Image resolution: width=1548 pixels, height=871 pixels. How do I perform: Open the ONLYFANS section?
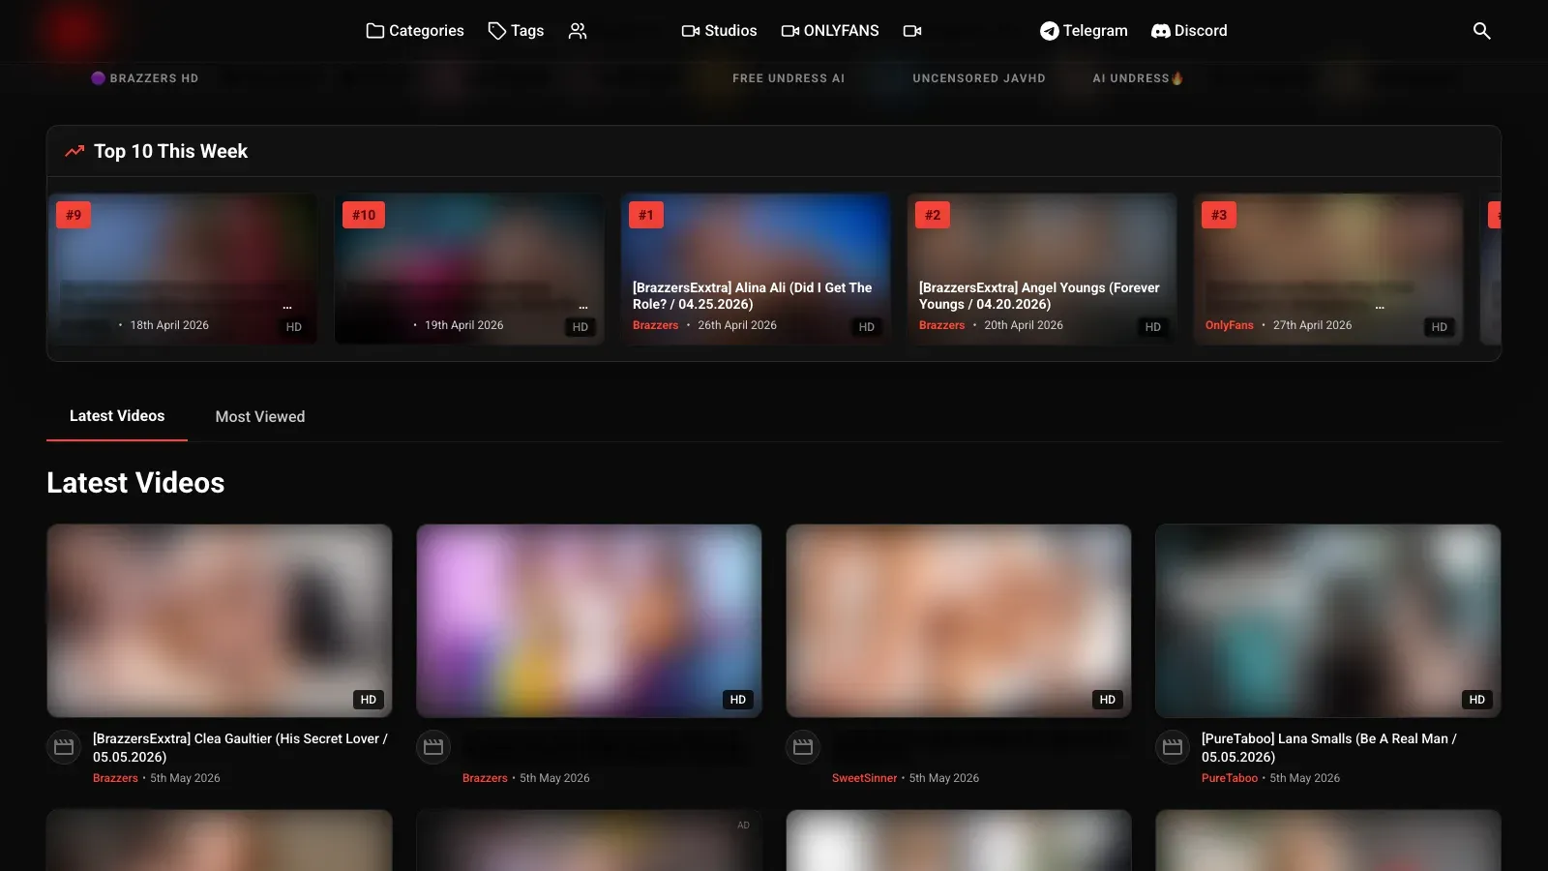(x=830, y=31)
